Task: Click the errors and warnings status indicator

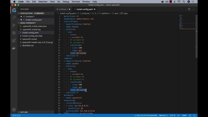Action: tap(17, 115)
